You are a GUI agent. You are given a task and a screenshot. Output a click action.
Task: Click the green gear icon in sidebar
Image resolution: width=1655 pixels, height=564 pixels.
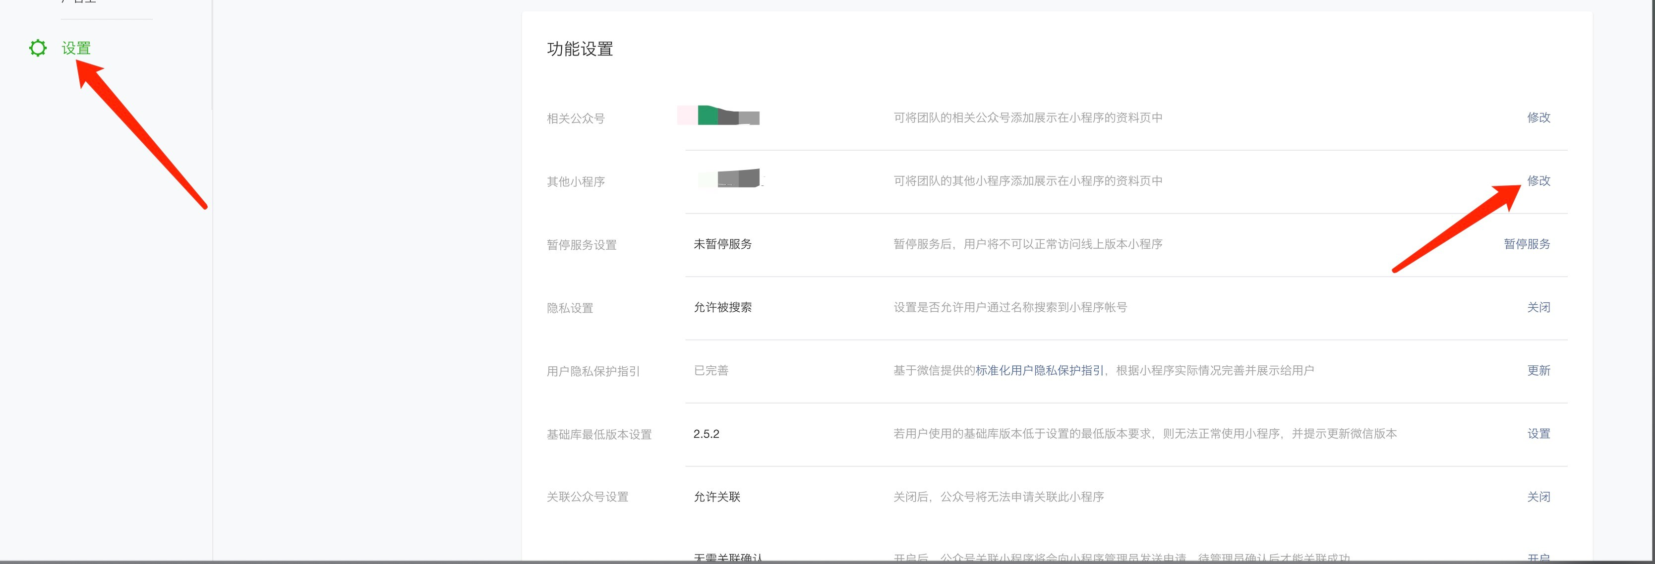click(38, 48)
